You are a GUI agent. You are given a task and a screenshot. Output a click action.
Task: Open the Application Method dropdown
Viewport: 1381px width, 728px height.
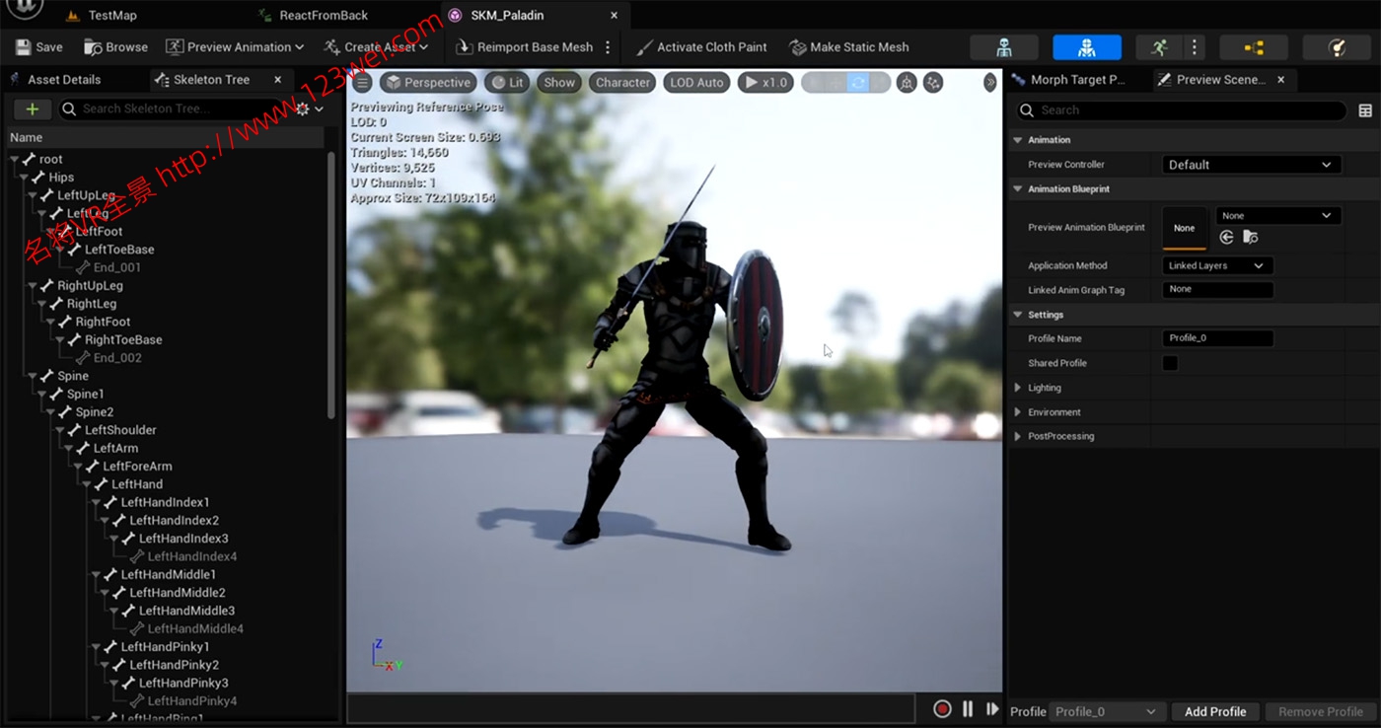pyautogui.click(x=1216, y=265)
